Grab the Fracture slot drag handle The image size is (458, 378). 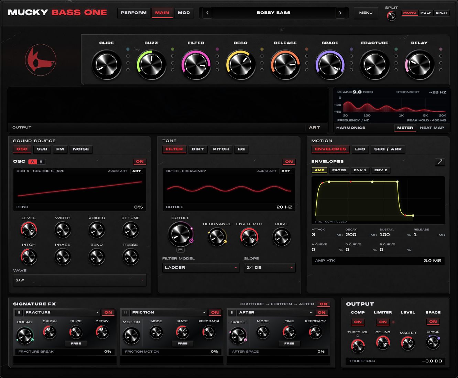click(x=19, y=313)
